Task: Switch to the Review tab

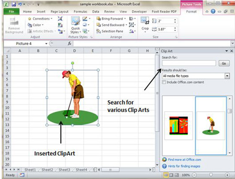Action: [x=110, y=11]
